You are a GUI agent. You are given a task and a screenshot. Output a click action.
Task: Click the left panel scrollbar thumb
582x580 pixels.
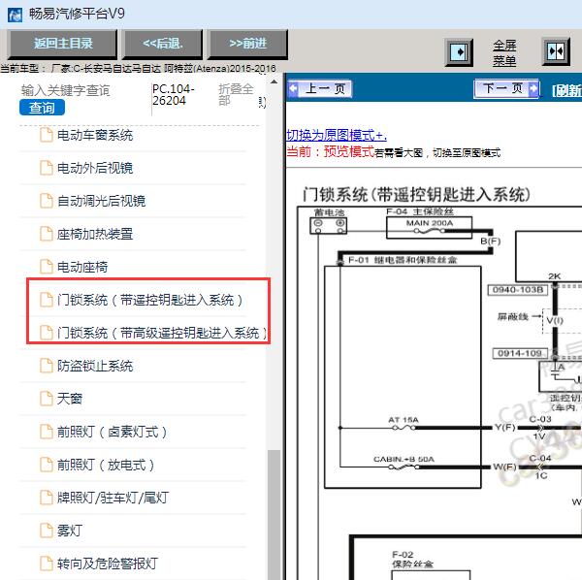[274, 514]
